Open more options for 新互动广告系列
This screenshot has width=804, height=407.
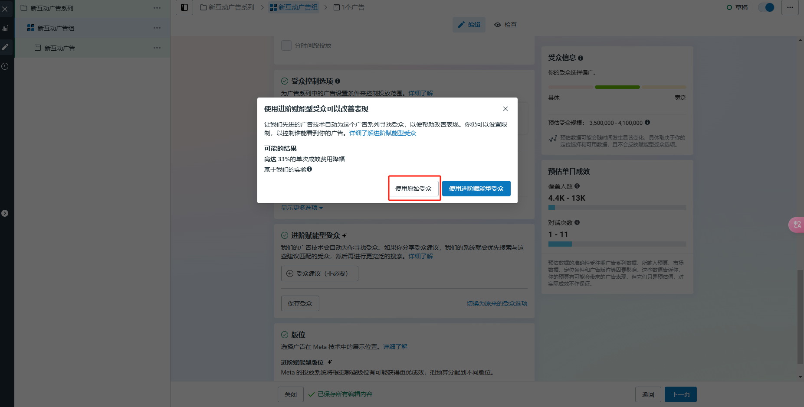[x=157, y=8]
